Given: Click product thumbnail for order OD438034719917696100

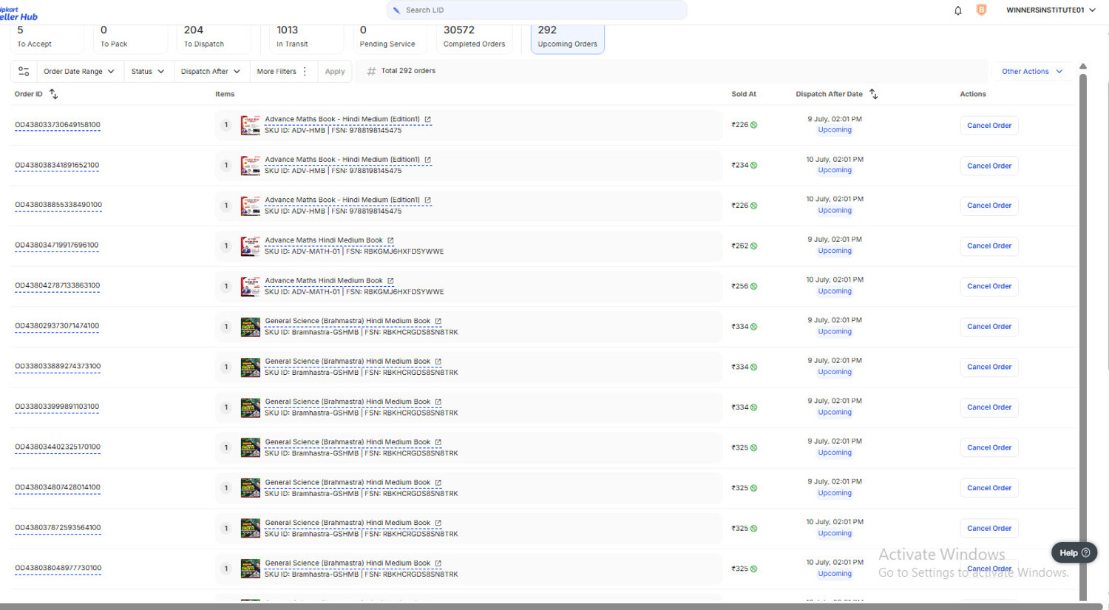Looking at the screenshot, I should pos(251,246).
